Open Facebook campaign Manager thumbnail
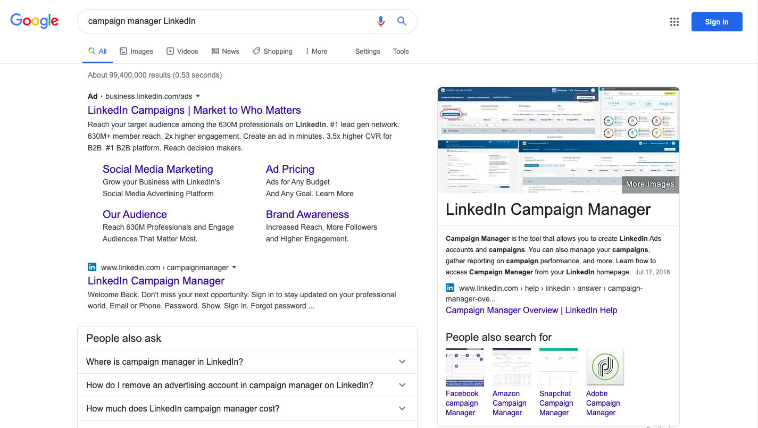Screen dimensions: 758x428 click(465, 367)
